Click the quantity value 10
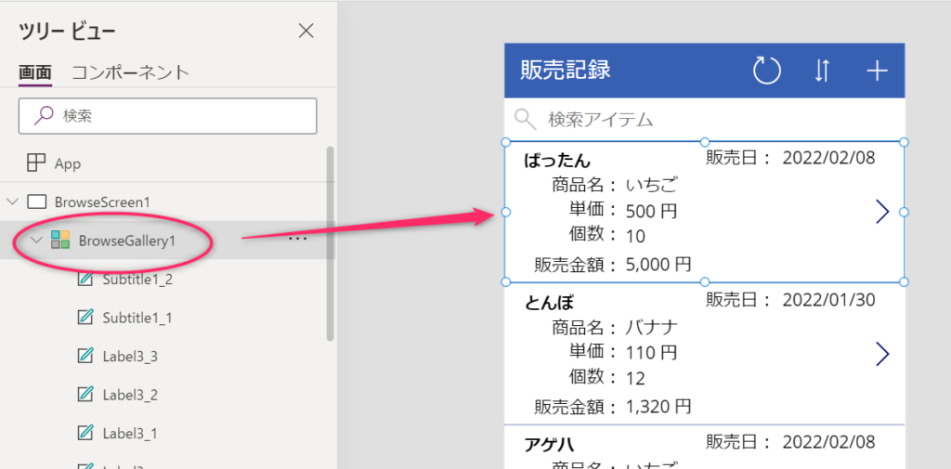This screenshot has height=469, width=951. pos(635,237)
